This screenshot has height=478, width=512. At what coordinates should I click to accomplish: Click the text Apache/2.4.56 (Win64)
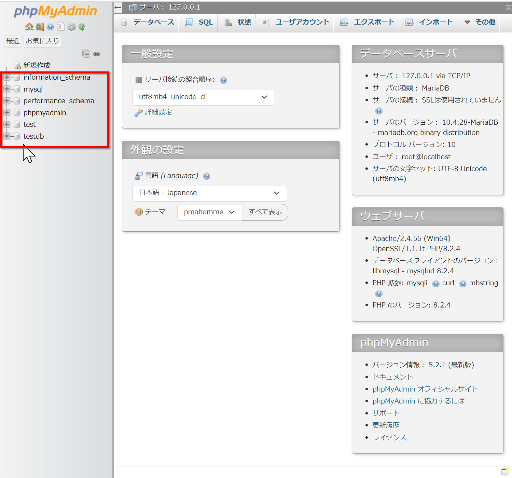tap(411, 238)
